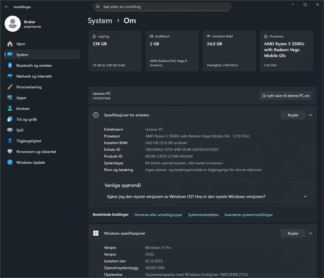The height and width of the screenshot is (278, 324).
Task: Click the Personalisering paintbrush icon
Action: (10, 87)
